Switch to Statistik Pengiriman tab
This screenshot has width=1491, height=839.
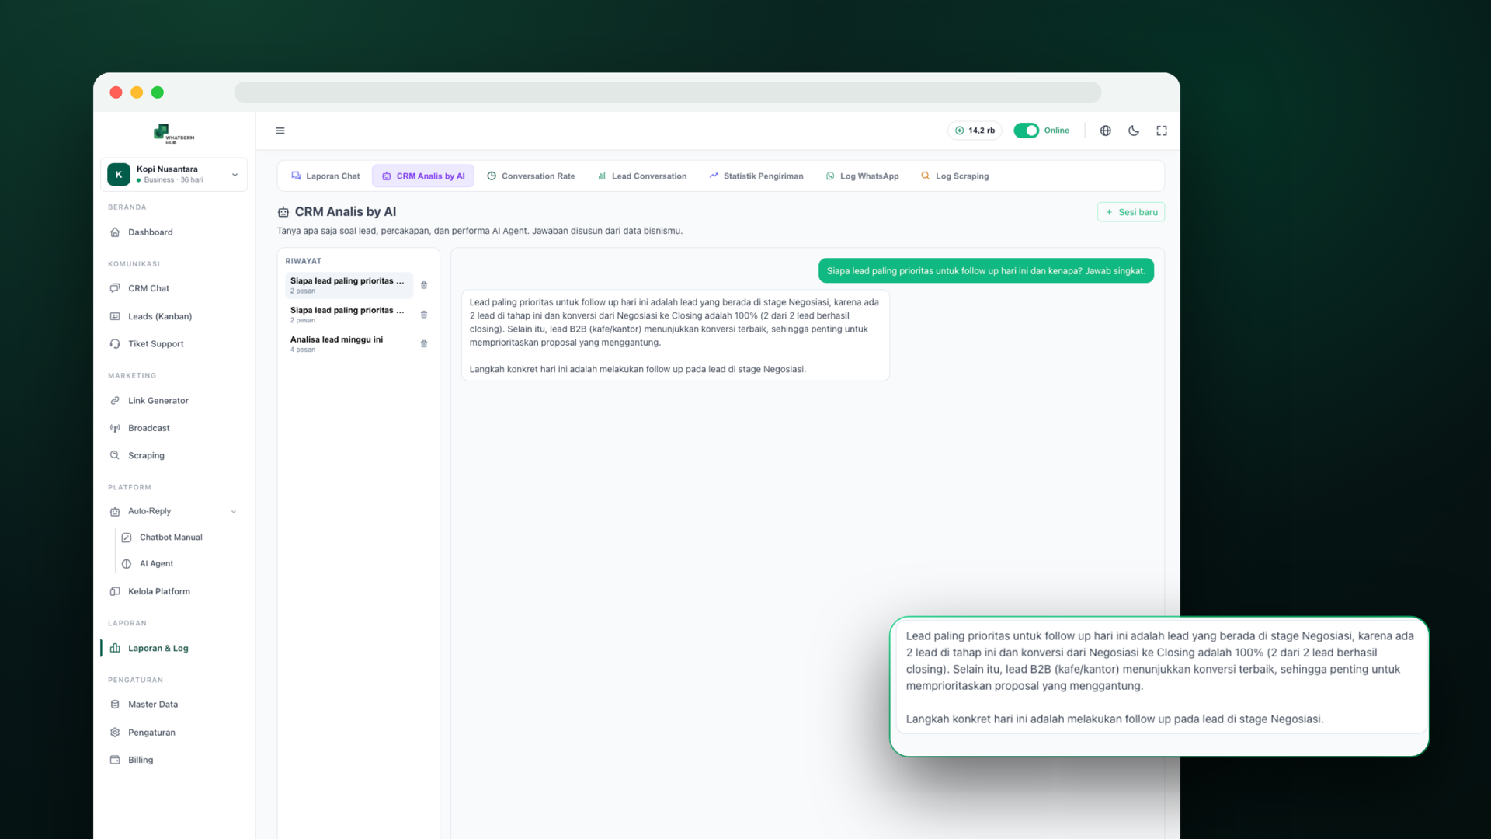(756, 176)
